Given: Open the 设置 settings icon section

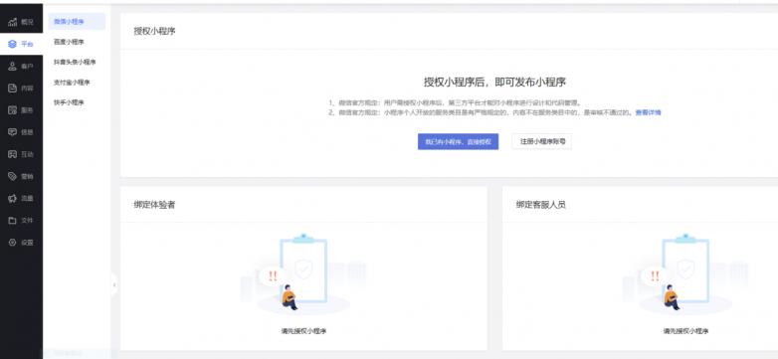Looking at the screenshot, I should (12, 243).
